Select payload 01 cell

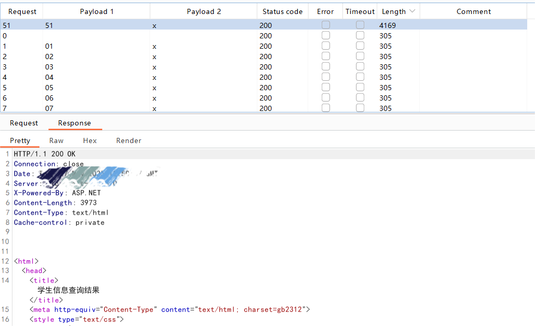pos(49,46)
